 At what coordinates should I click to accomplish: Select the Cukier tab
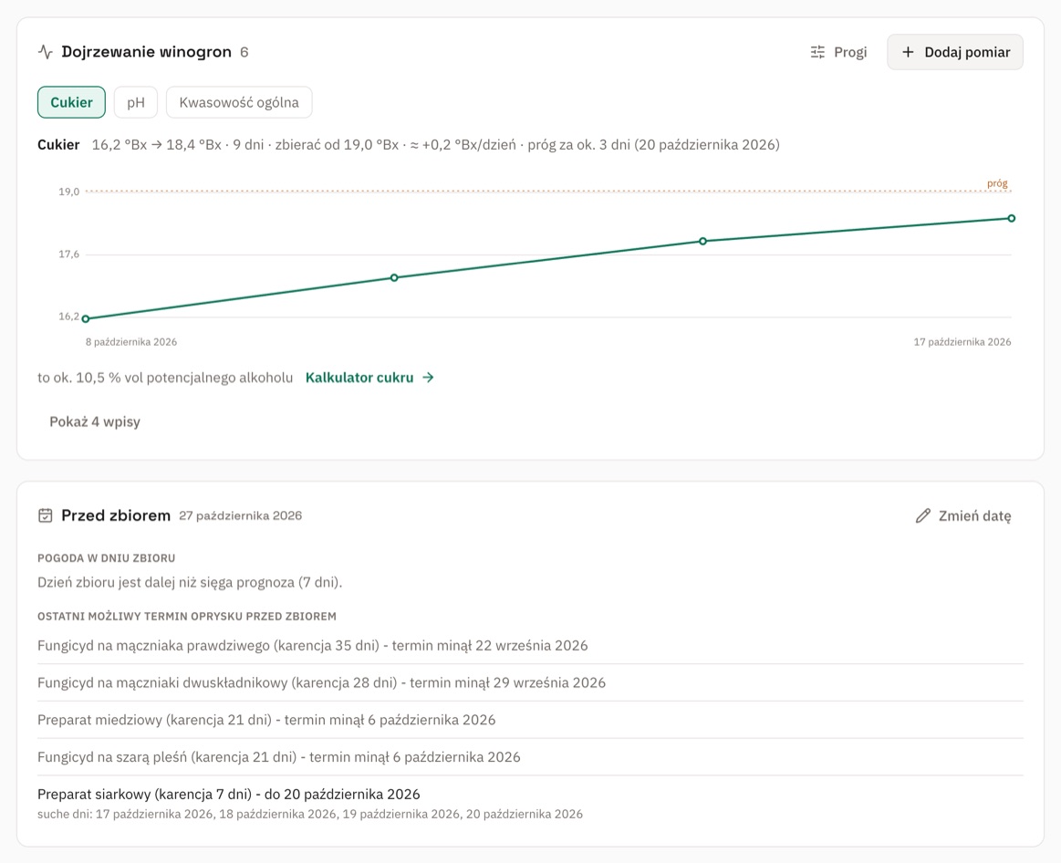(x=71, y=102)
